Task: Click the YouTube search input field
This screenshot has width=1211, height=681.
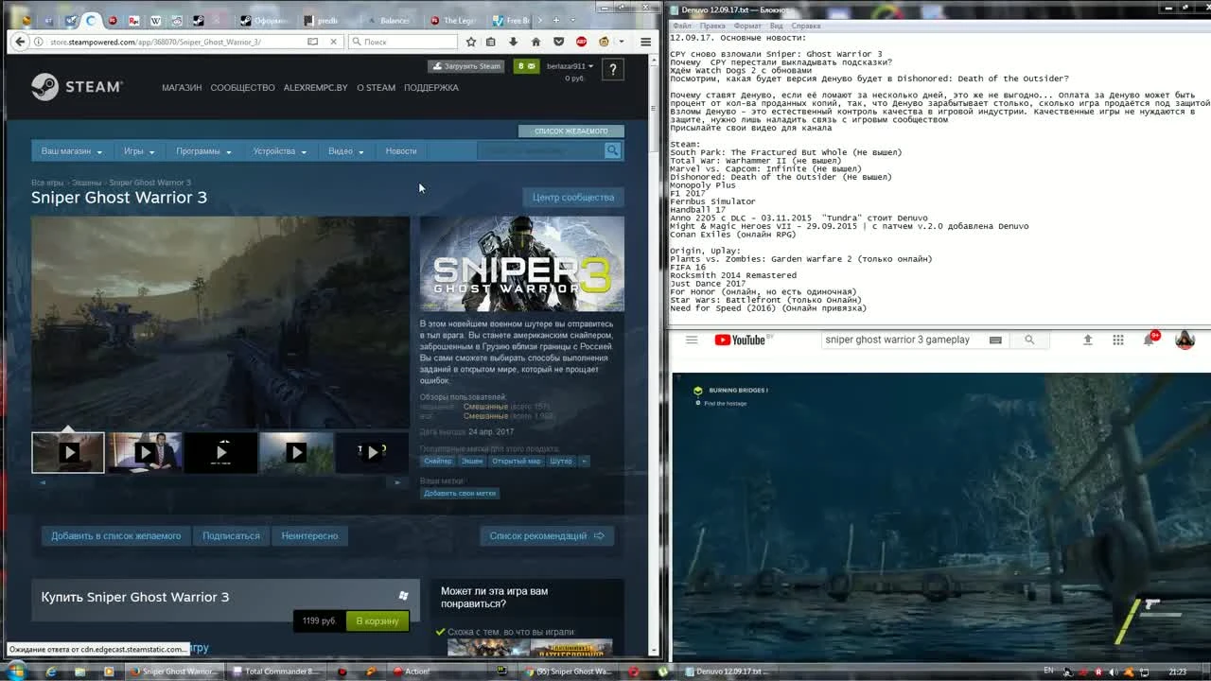Action: pos(899,340)
